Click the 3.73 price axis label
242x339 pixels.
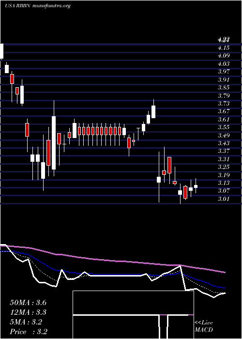[224, 103]
